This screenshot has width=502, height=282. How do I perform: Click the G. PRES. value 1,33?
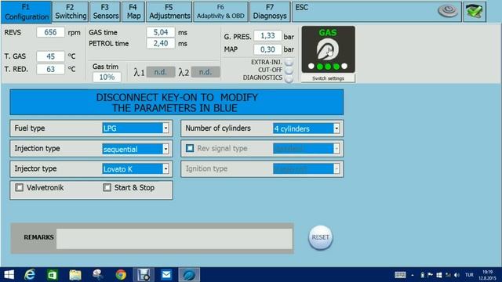(x=267, y=36)
